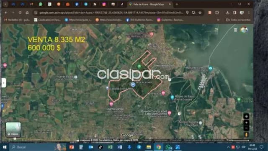Select the green park pin inside outlined area
Screen dimensions: 268x151
coord(139,67)
